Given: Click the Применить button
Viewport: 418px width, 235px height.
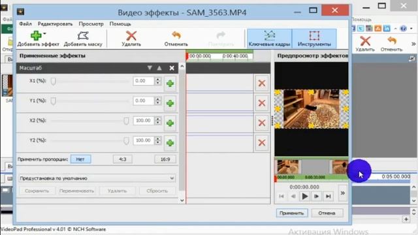Looking at the screenshot, I should pyautogui.click(x=292, y=213).
